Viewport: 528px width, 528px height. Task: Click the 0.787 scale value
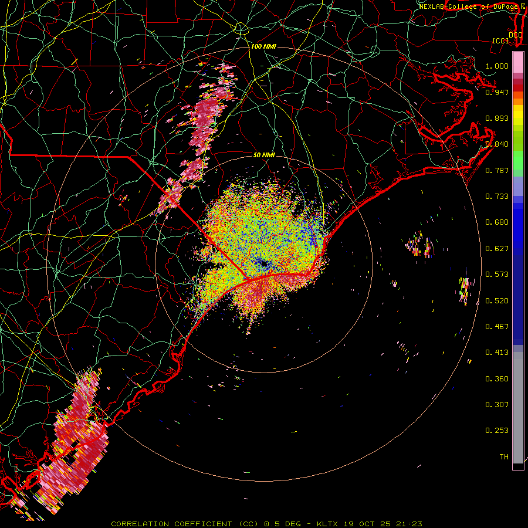click(497, 170)
